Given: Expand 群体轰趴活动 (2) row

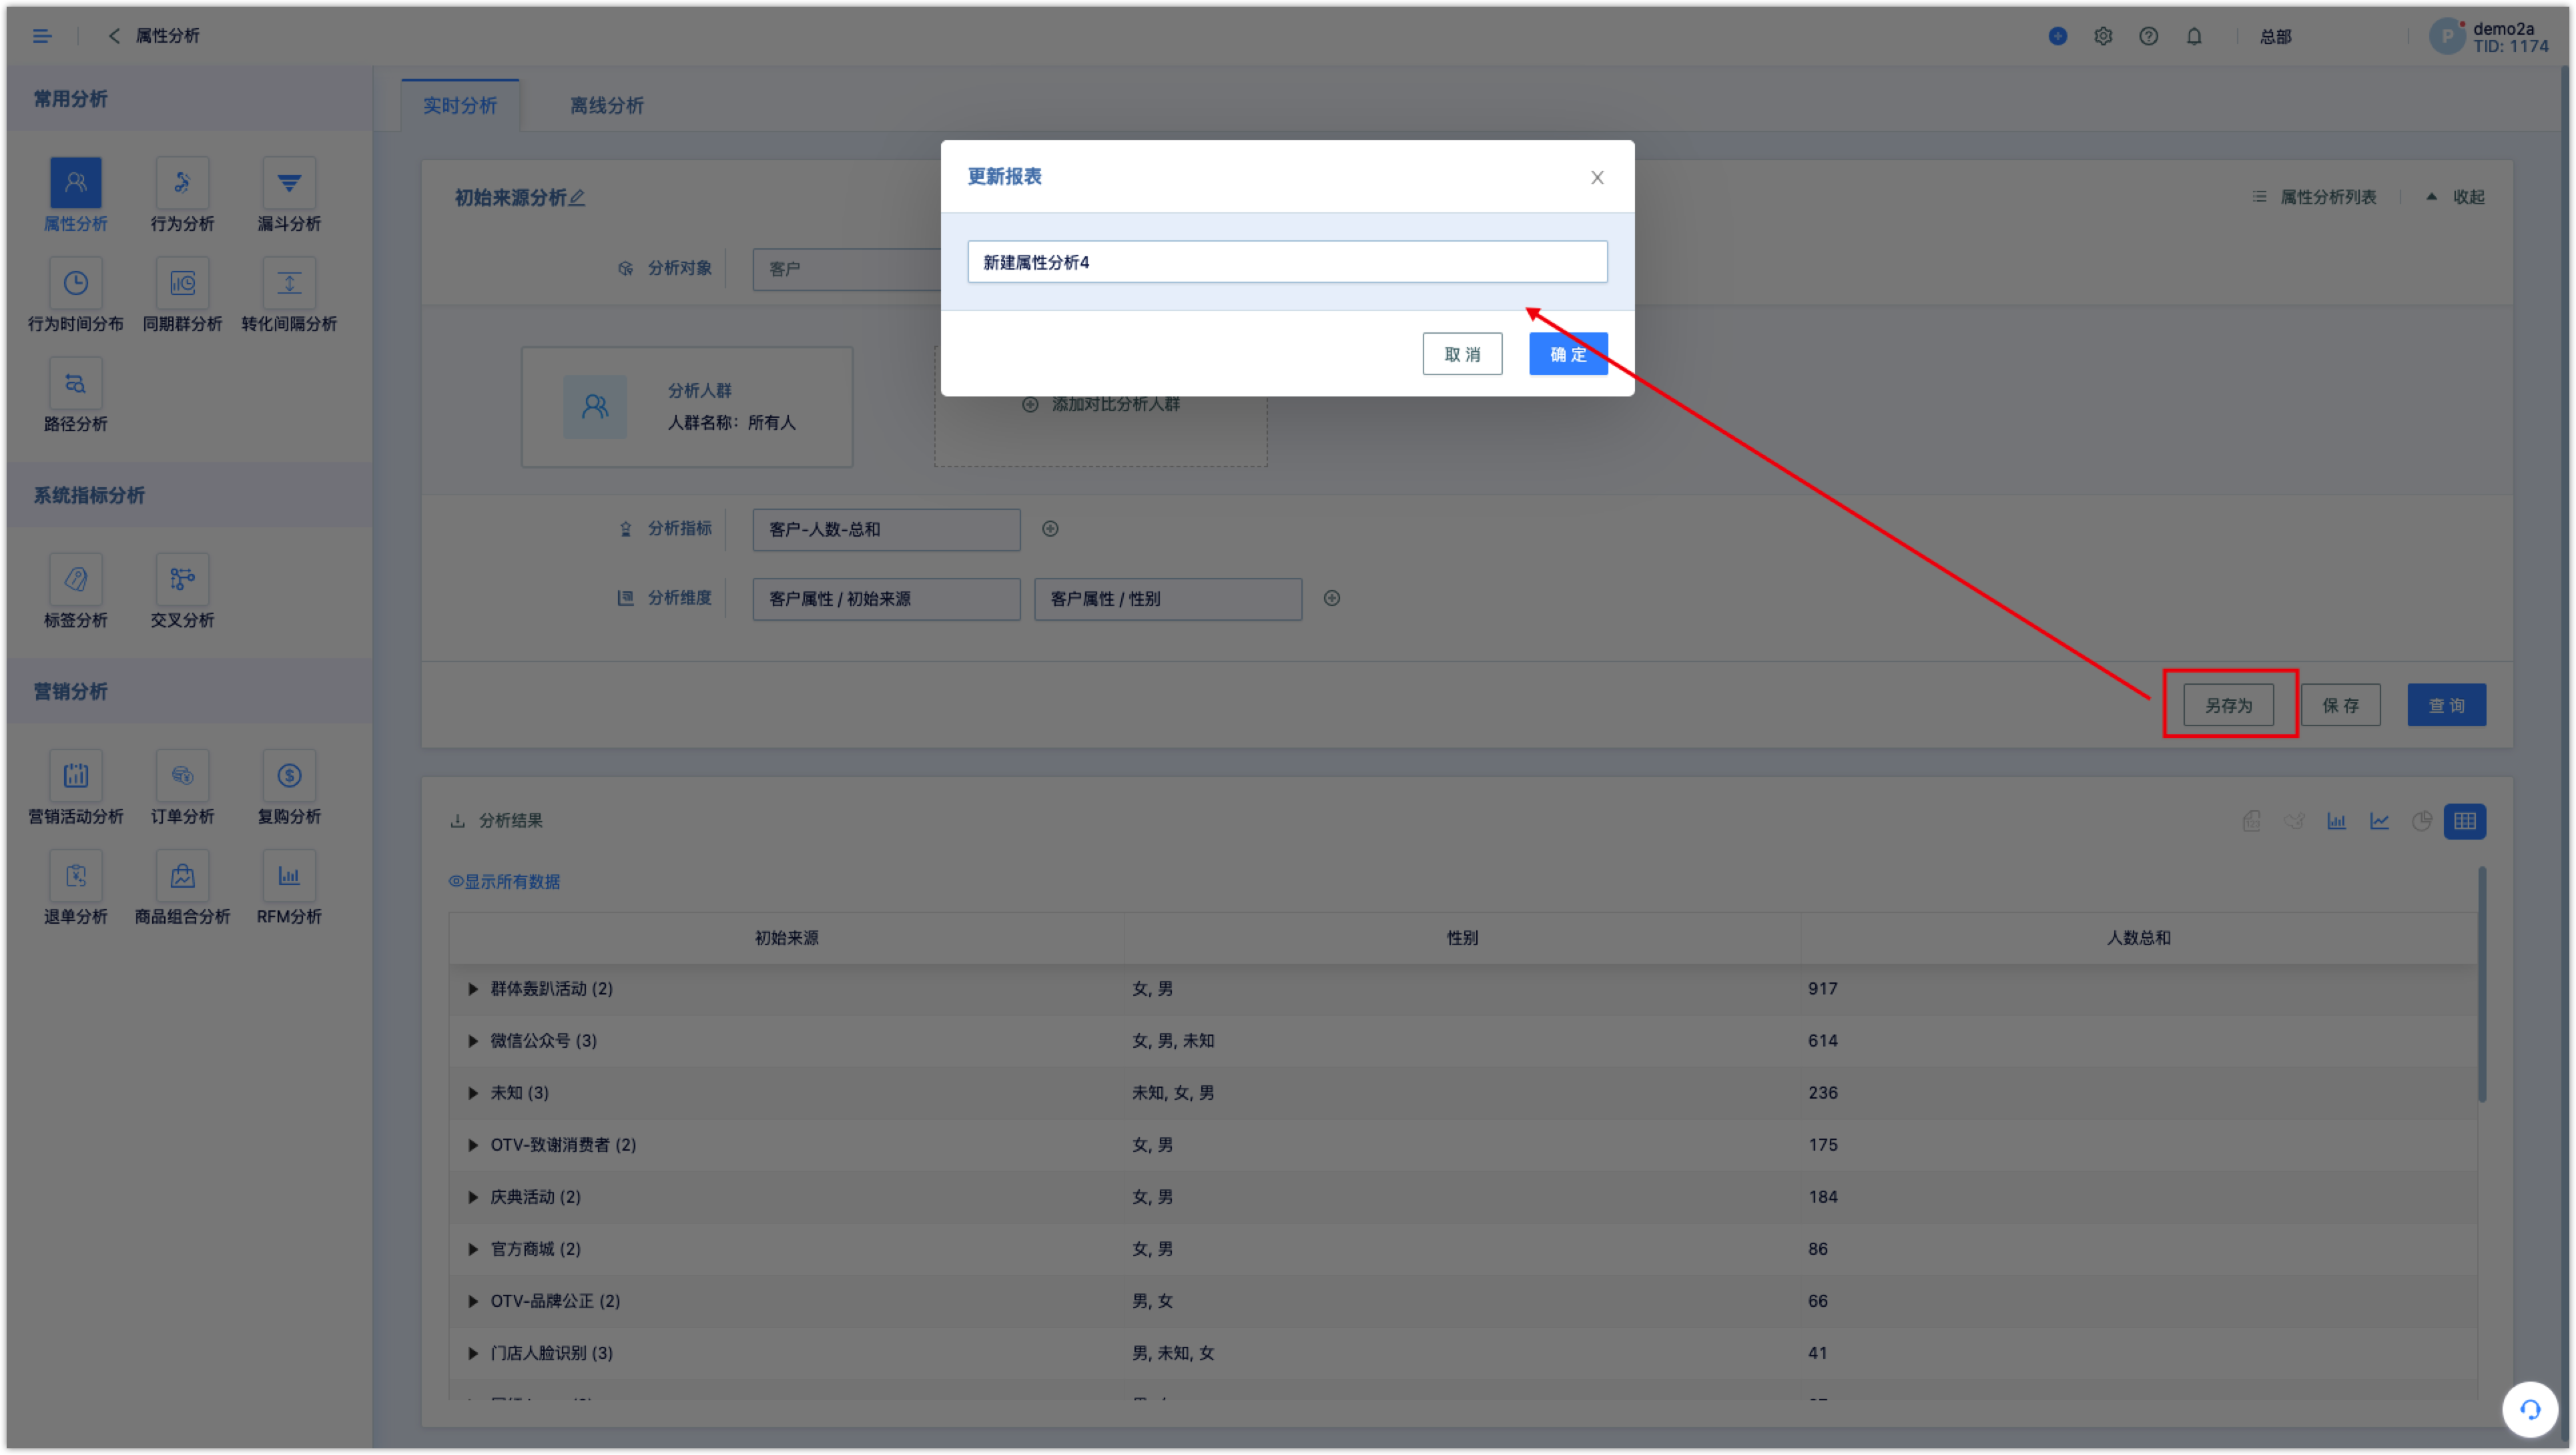Looking at the screenshot, I should (473, 988).
